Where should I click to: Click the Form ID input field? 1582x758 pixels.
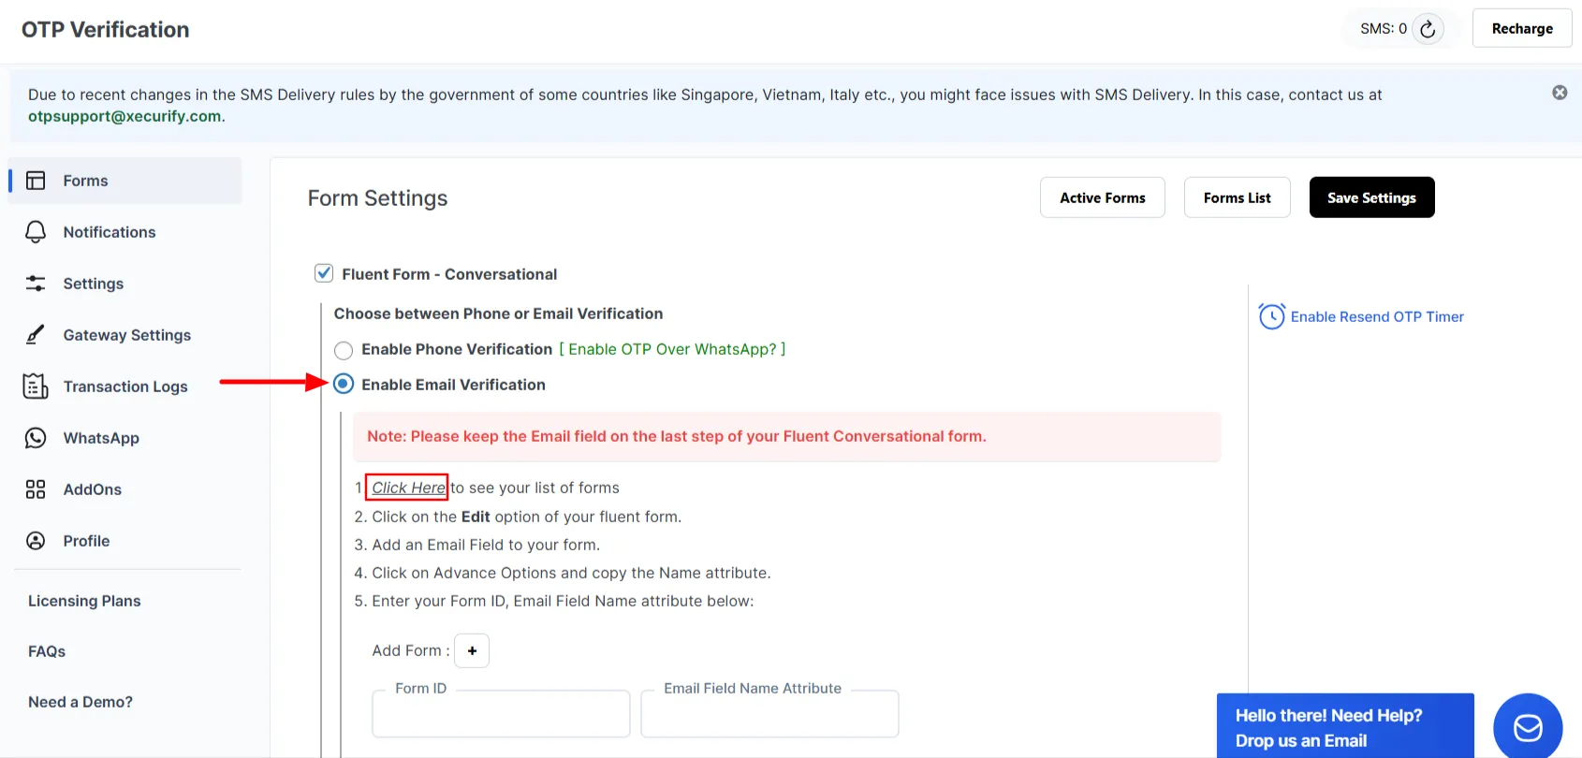point(501,717)
